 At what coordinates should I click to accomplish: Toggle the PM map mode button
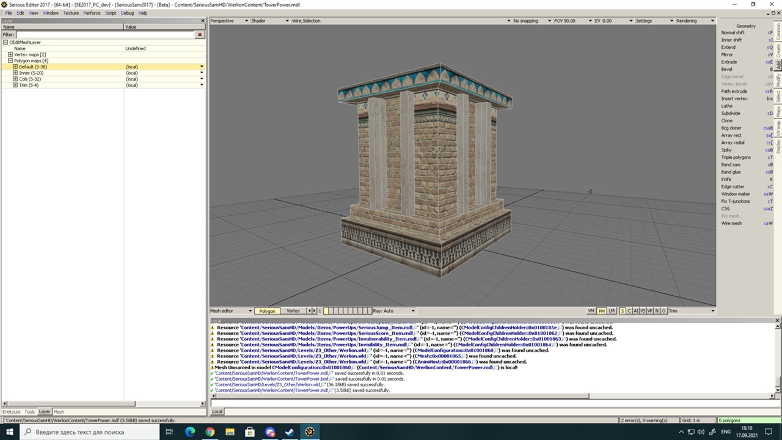coord(602,311)
